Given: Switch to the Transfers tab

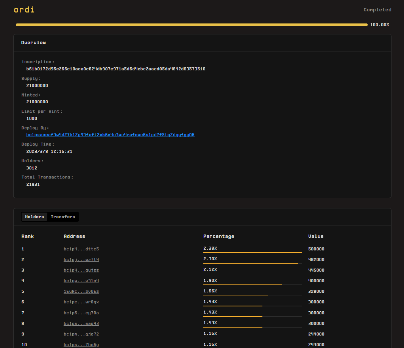Looking at the screenshot, I should coord(63,217).
